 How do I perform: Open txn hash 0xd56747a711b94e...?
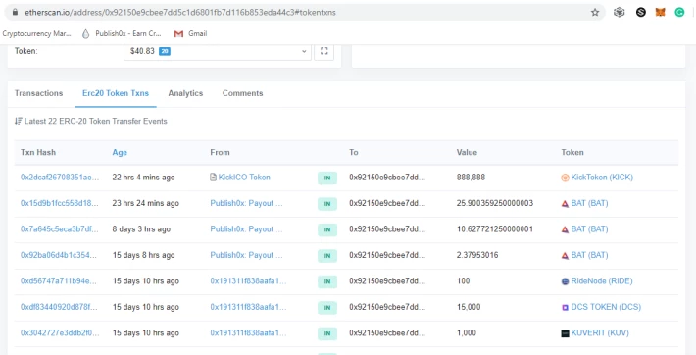pyautogui.click(x=60, y=281)
